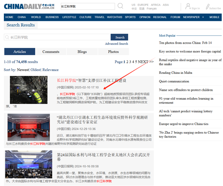Switch to the Articles tab
The height and width of the screenshot is (186, 223).
(x=20, y=51)
